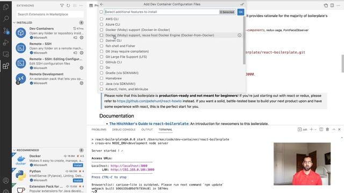The height and width of the screenshot is (193, 344).
Task: Open Extension Pack for Java recommendation
Action: [x=49, y=188]
